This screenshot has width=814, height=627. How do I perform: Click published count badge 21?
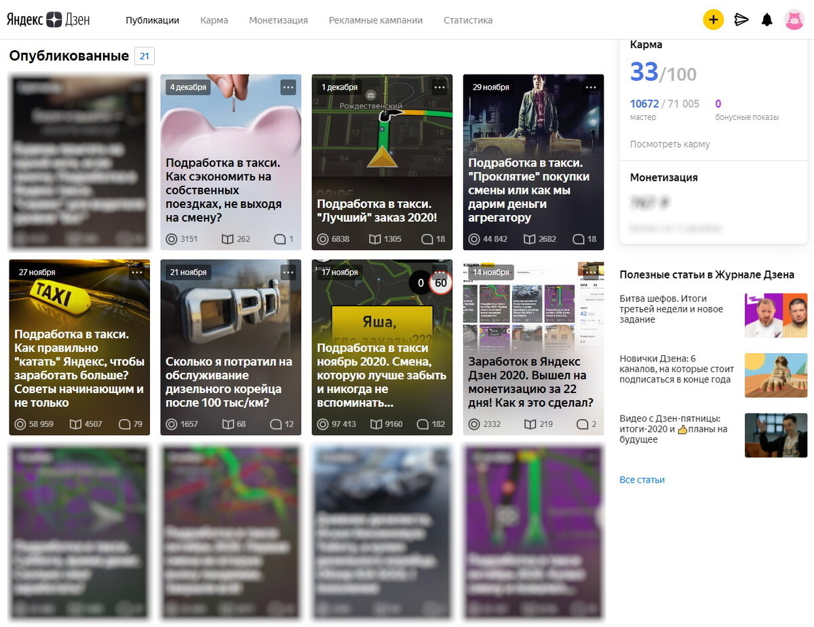click(x=144, y=56)
